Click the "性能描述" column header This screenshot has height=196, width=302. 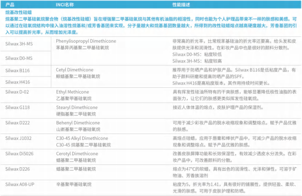pyautogui.click(x=181, y=5)
